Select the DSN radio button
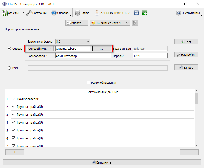The height and width of the screenshot is (168, 204). tap(9, 68)
